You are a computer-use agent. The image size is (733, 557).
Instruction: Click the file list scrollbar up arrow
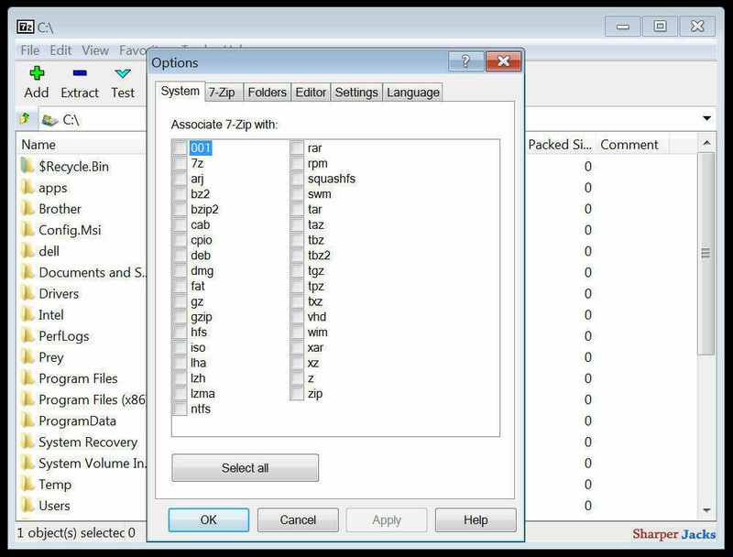pyautogui.click(x=706, y=143)
